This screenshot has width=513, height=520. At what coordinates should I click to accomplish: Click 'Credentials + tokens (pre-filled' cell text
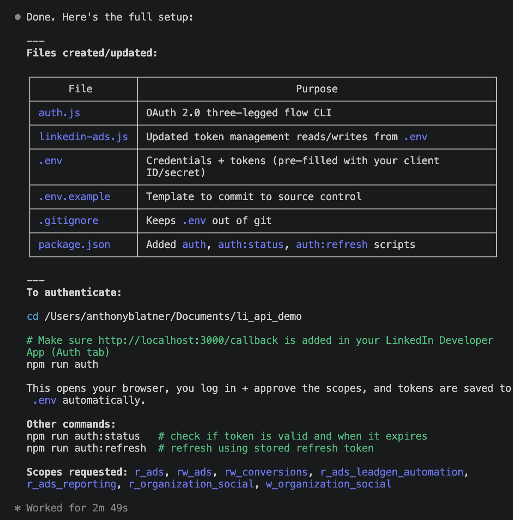293,167
